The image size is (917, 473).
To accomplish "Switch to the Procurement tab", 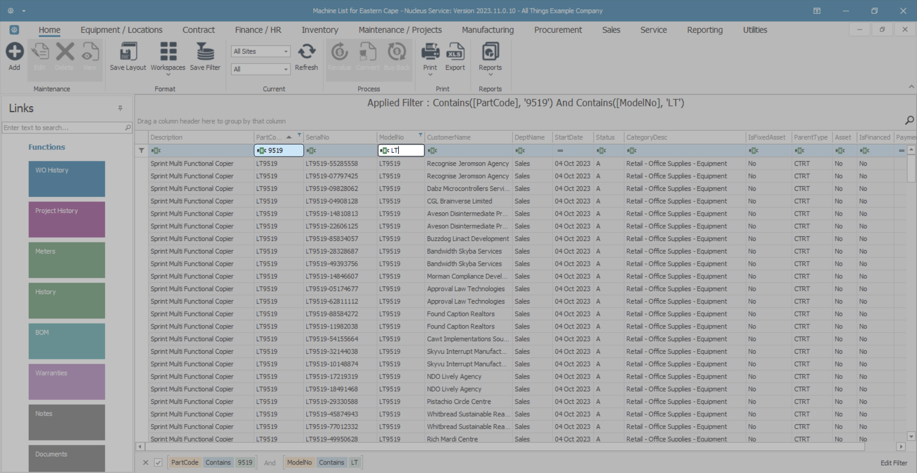I will [x=557, y=30].
